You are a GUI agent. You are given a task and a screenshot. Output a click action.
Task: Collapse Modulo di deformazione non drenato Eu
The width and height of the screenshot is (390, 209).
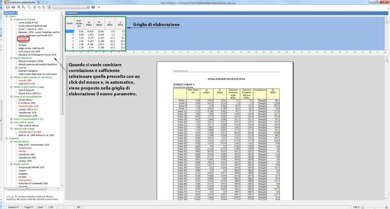11,77
